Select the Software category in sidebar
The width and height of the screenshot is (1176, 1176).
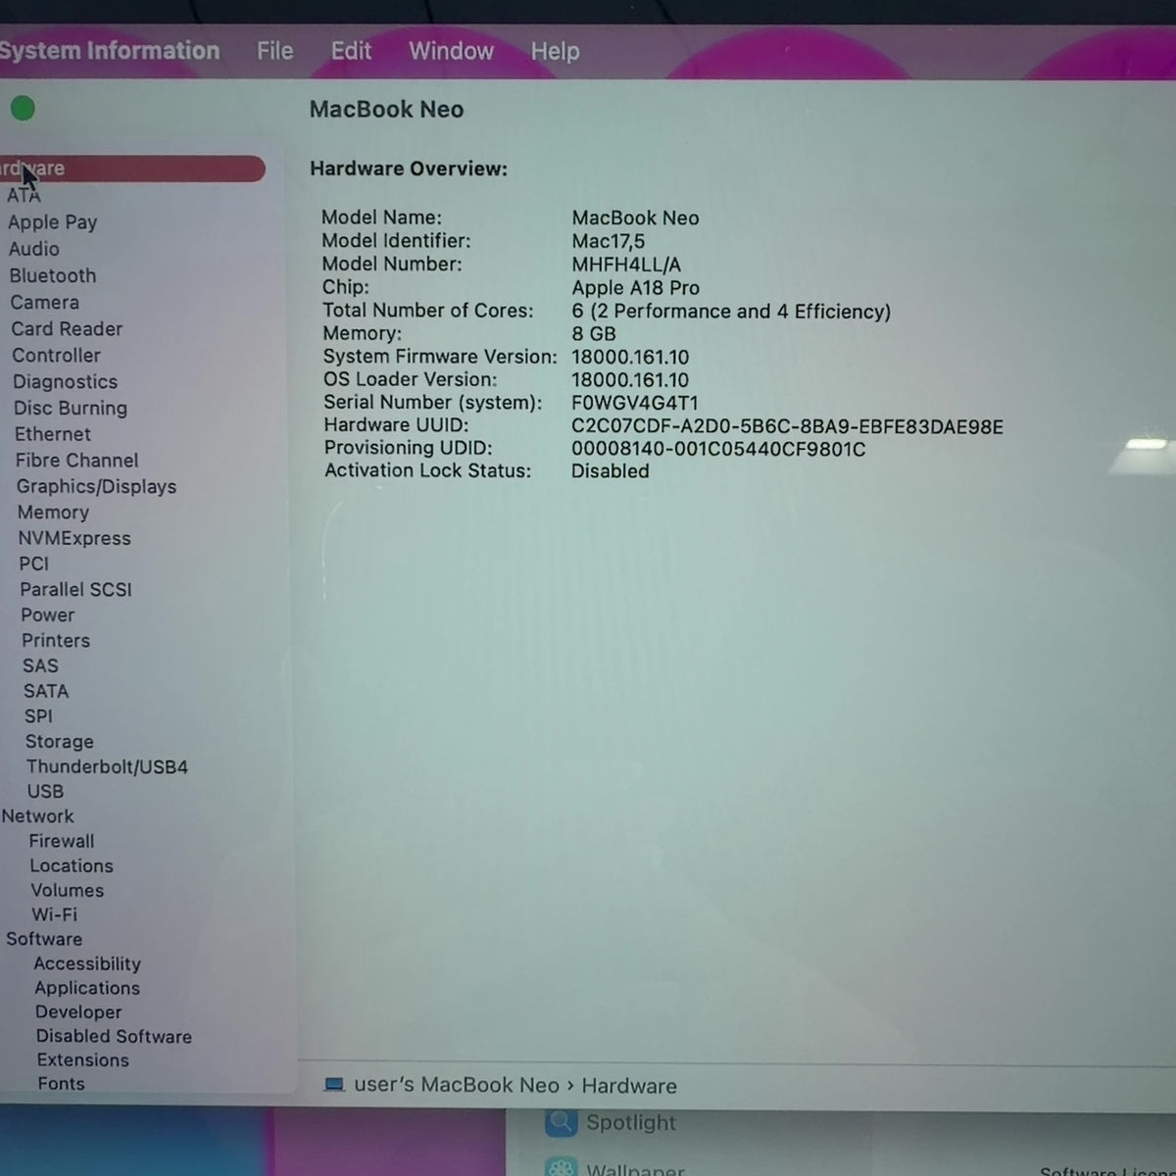point(44,938)
